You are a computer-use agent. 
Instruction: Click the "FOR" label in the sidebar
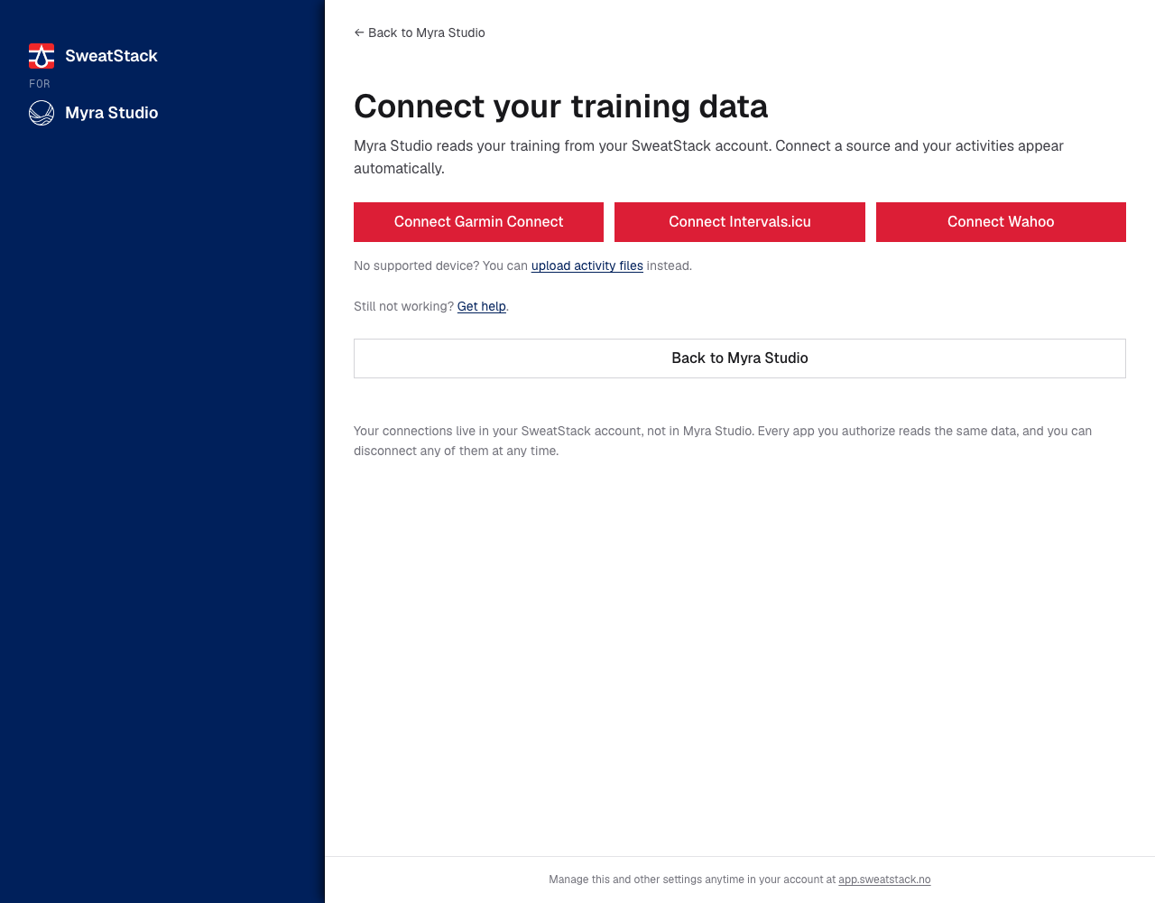tap(40, 84)
